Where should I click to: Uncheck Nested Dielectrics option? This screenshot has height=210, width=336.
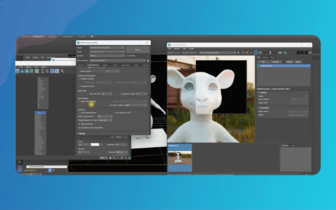click(x=79, y=124)
